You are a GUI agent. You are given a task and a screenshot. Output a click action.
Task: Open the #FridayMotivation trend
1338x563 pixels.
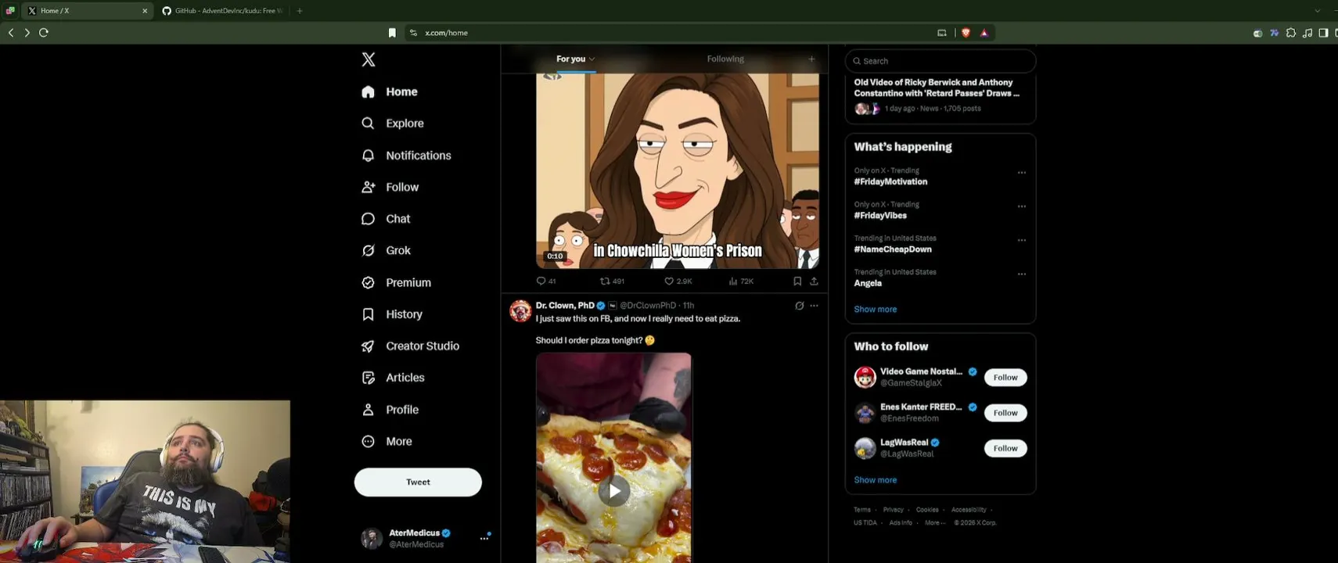[x=890, y=181]
